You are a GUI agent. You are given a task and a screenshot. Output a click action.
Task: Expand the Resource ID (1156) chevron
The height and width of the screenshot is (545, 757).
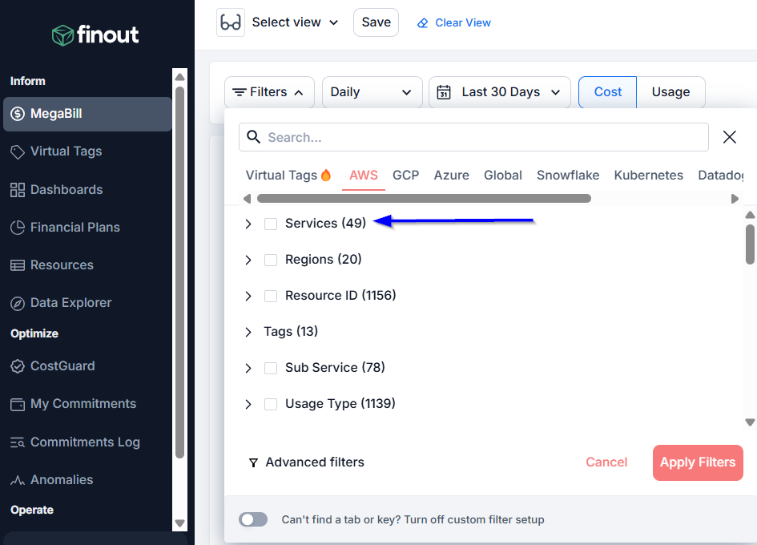click(x=248, y=296)
